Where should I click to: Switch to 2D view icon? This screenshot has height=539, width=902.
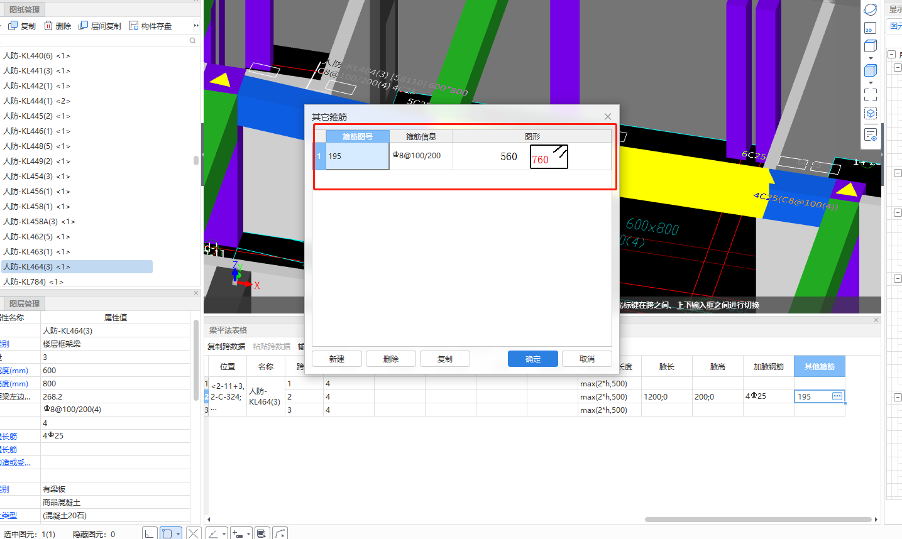pyautogui.click(x=871, y=28)
